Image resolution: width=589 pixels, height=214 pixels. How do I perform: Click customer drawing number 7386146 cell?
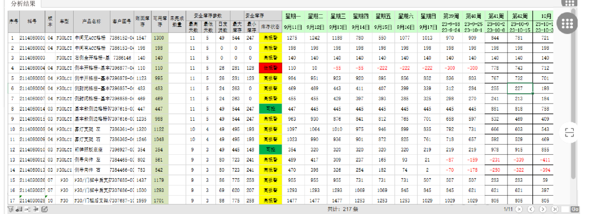click(122, 58)
